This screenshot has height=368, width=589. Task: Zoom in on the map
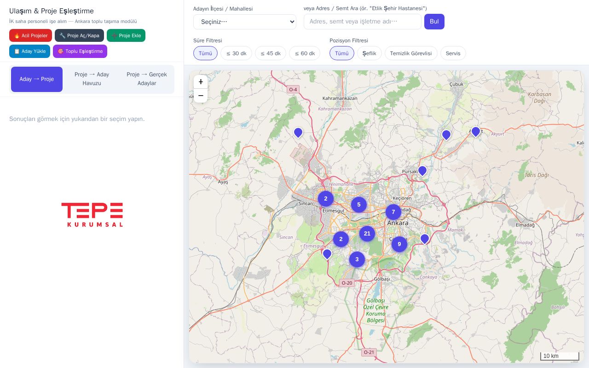pos(201,82)
